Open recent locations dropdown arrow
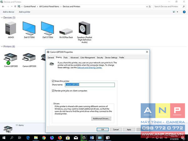Image resolution: width=188 pixels, height=141 pixels. tap(12, 7)
